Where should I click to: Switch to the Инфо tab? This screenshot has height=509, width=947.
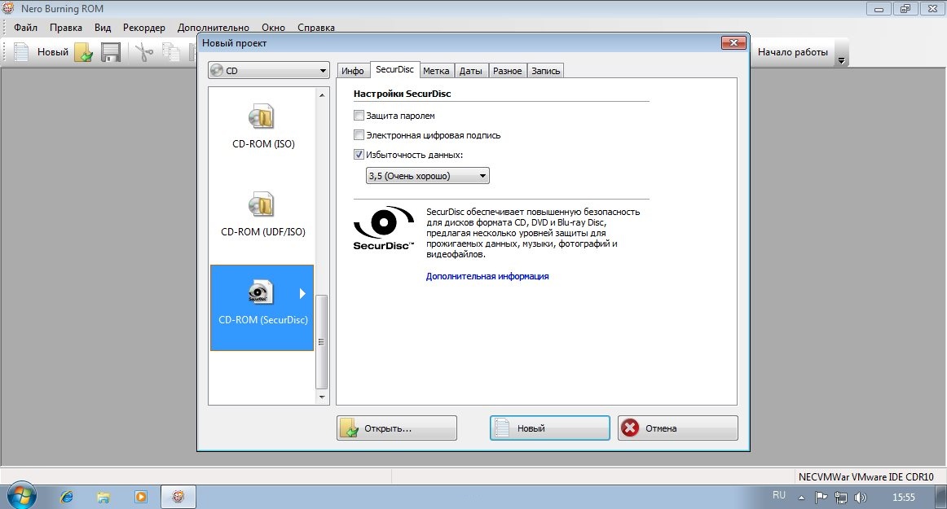tap(353, 71)
